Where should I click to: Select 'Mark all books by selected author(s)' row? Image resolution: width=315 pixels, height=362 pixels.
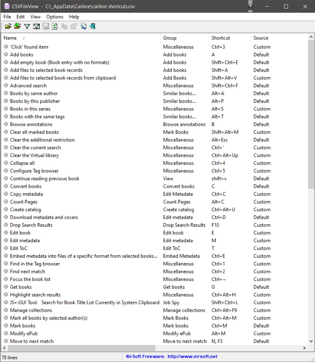[x=154, y=318]
